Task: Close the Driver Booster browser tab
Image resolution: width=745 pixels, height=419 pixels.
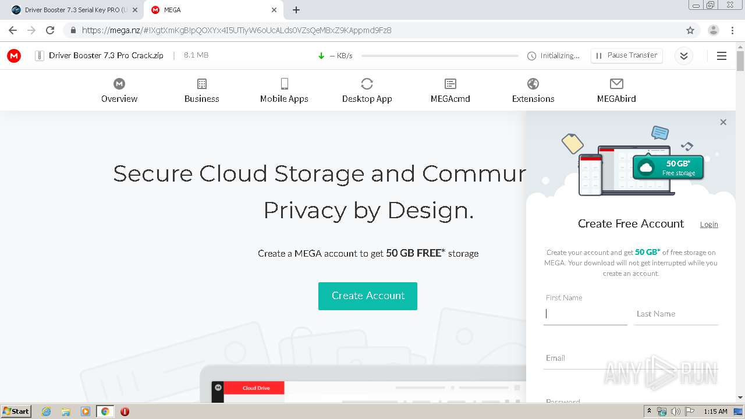Action: [x=134, y=10]
